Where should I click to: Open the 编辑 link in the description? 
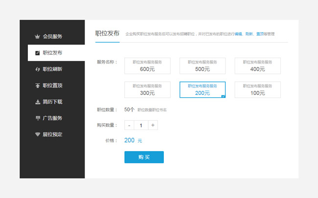click(238, 34)
